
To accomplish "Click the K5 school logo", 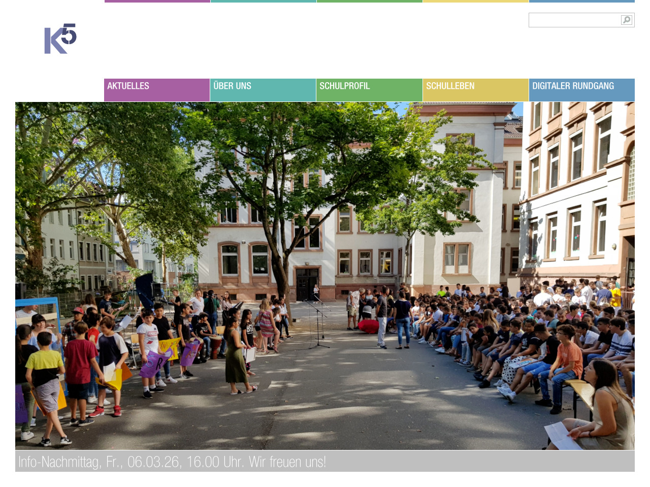I will point(60,39).
